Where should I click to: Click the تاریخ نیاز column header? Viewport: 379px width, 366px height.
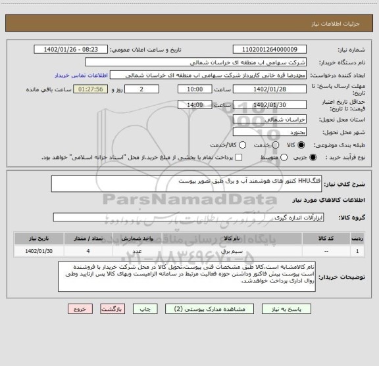[39, 239]
